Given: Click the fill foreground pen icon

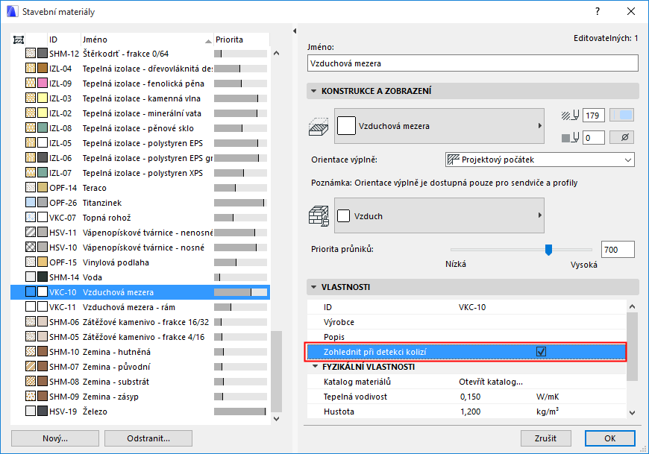Looking at the screenshot, I should [x=571, y=116].
